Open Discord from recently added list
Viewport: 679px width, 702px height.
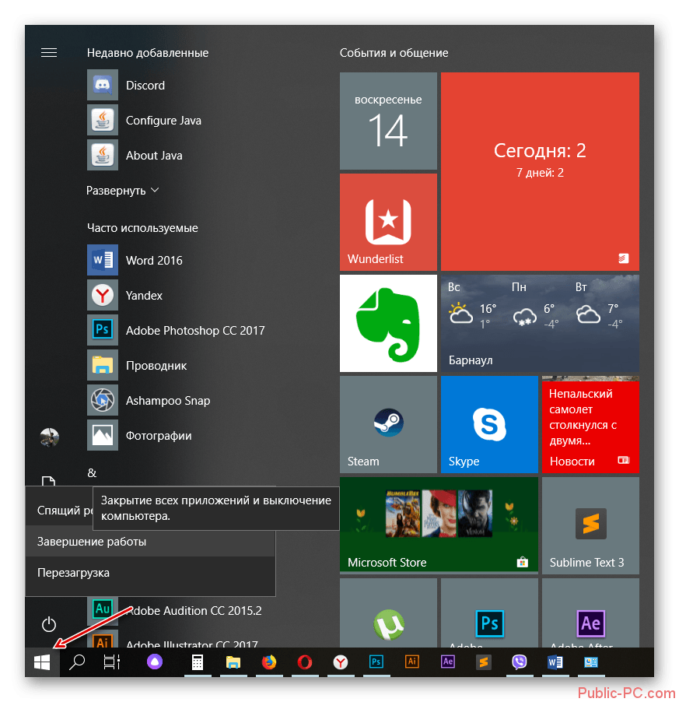[x=145, y=86]
